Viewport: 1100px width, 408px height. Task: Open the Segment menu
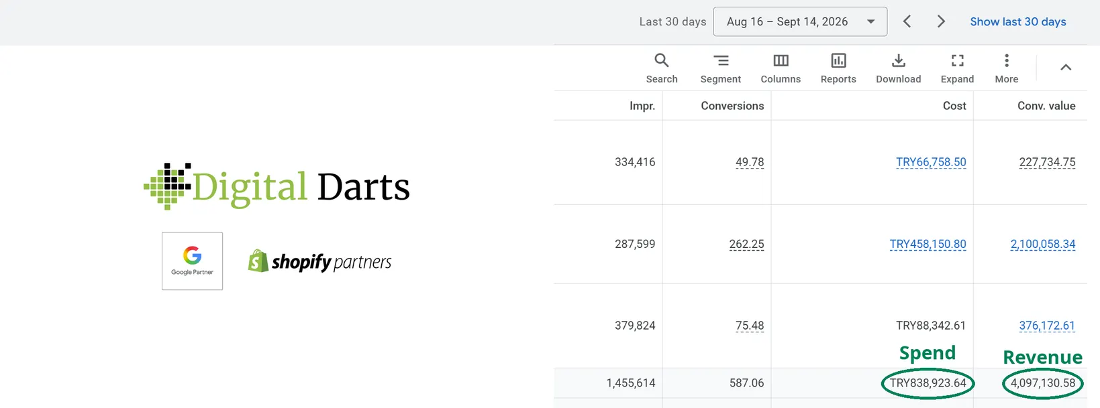[721, 68]
